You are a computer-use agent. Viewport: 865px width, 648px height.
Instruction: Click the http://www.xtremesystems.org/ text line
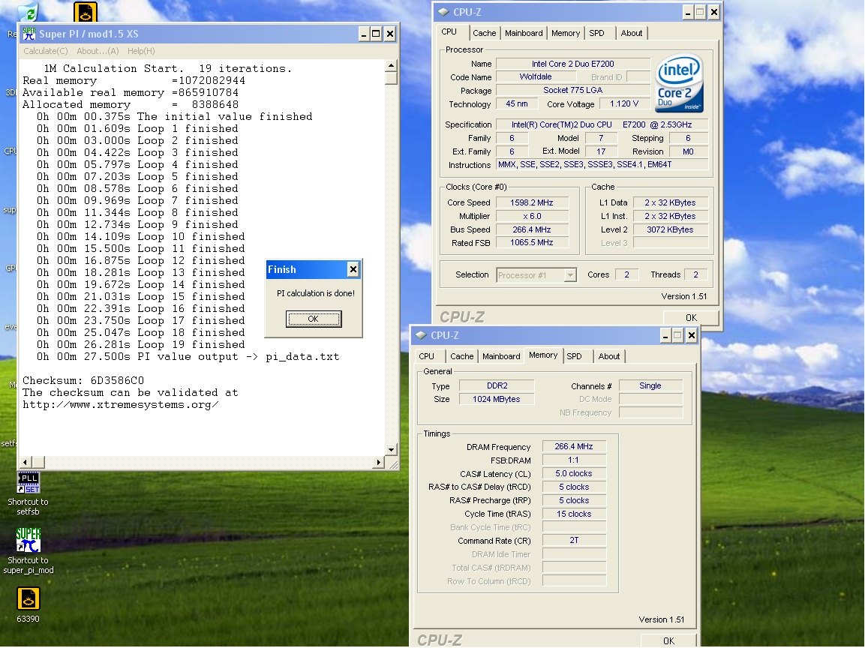120,405
